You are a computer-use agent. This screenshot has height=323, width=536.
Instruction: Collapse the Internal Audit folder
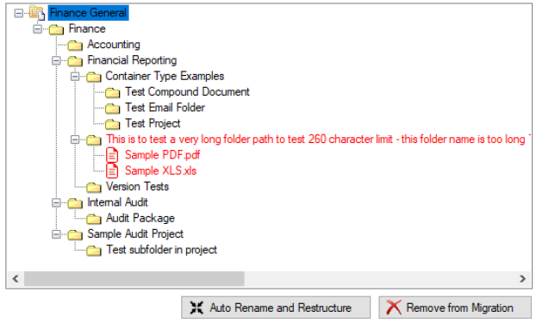56,203
